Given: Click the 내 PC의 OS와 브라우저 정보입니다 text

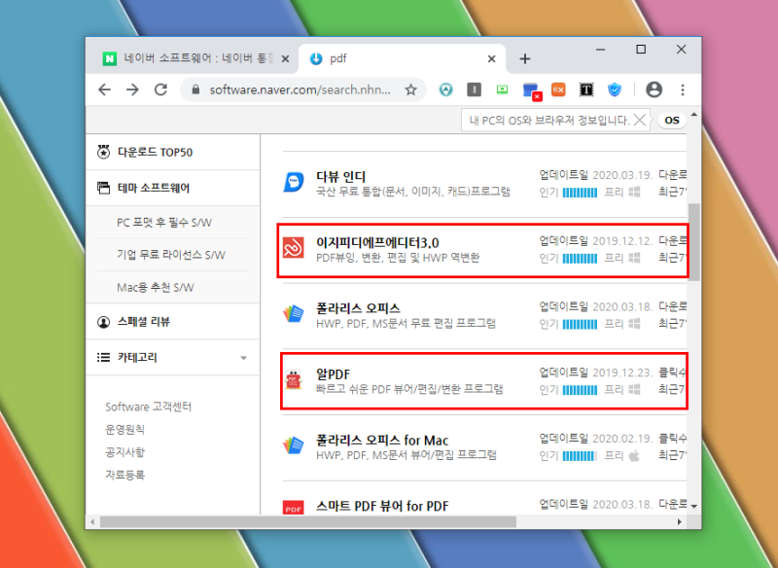Looking at the screenshot, I should tap(549, 121).
